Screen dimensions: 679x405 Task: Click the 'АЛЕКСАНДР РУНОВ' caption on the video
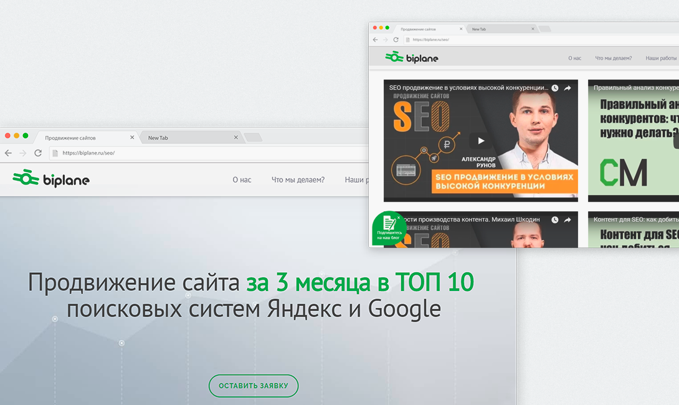[x=478, y=162]
